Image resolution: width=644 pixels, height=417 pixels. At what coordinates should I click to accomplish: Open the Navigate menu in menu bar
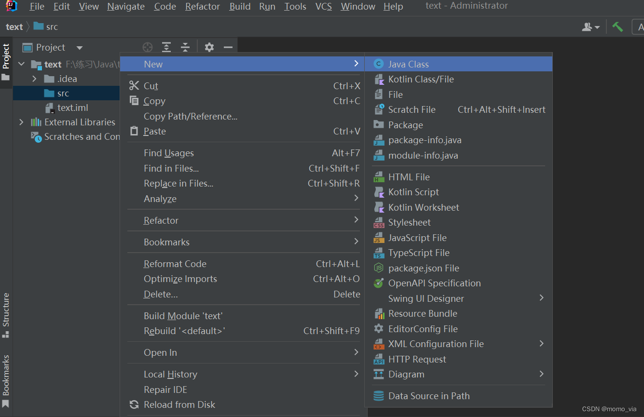pos(126,6)
